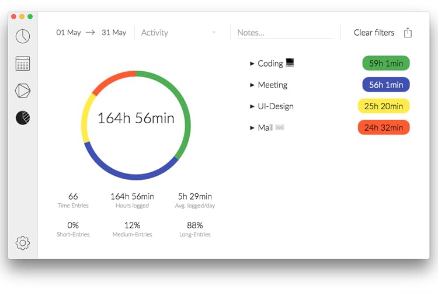This screenshot has height=292, width=438.
Task: Click the share export icon
Action: 408,33
